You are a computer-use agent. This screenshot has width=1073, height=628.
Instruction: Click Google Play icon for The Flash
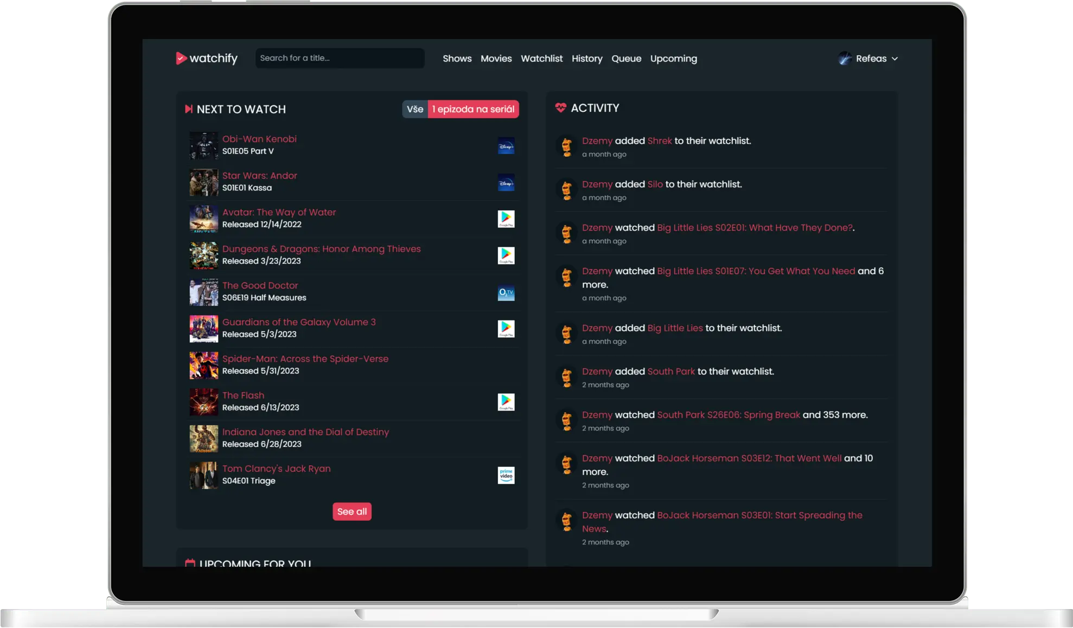[x=506, y=402]
